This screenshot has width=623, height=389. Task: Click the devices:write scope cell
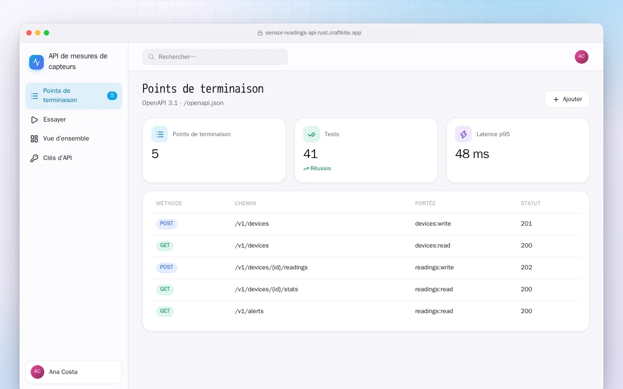coord(433,224)
